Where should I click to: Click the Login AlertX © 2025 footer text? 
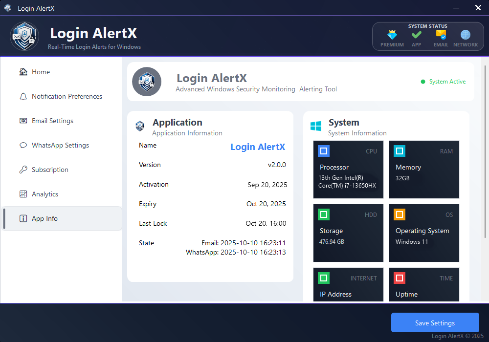[x=458, y=336]
